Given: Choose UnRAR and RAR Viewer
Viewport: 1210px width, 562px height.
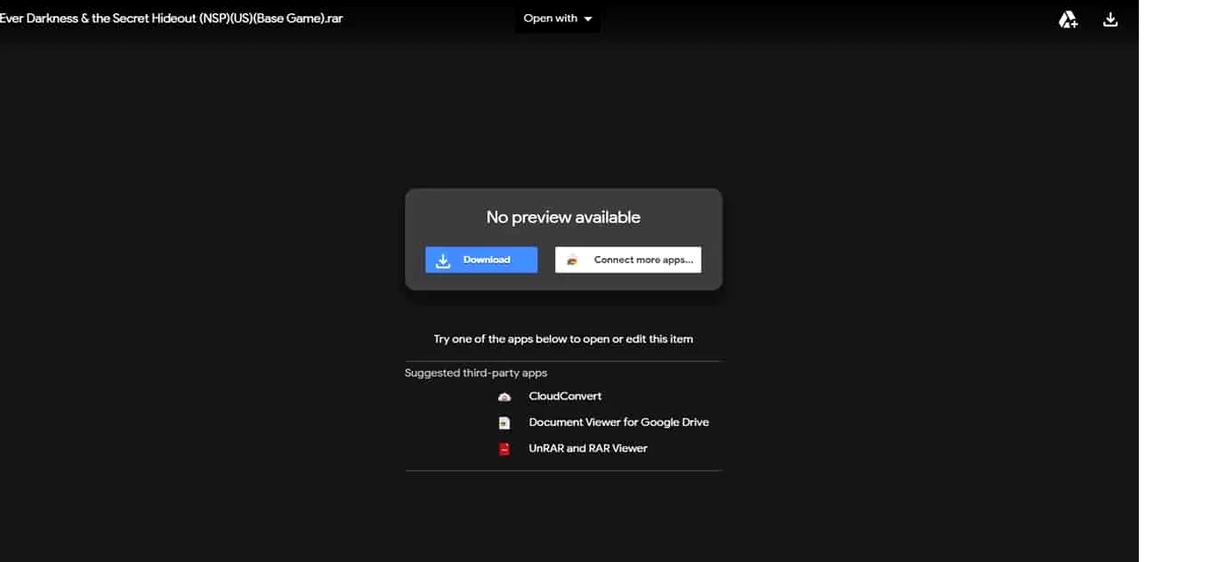Looking at the screenshot, I should (588, 448).
